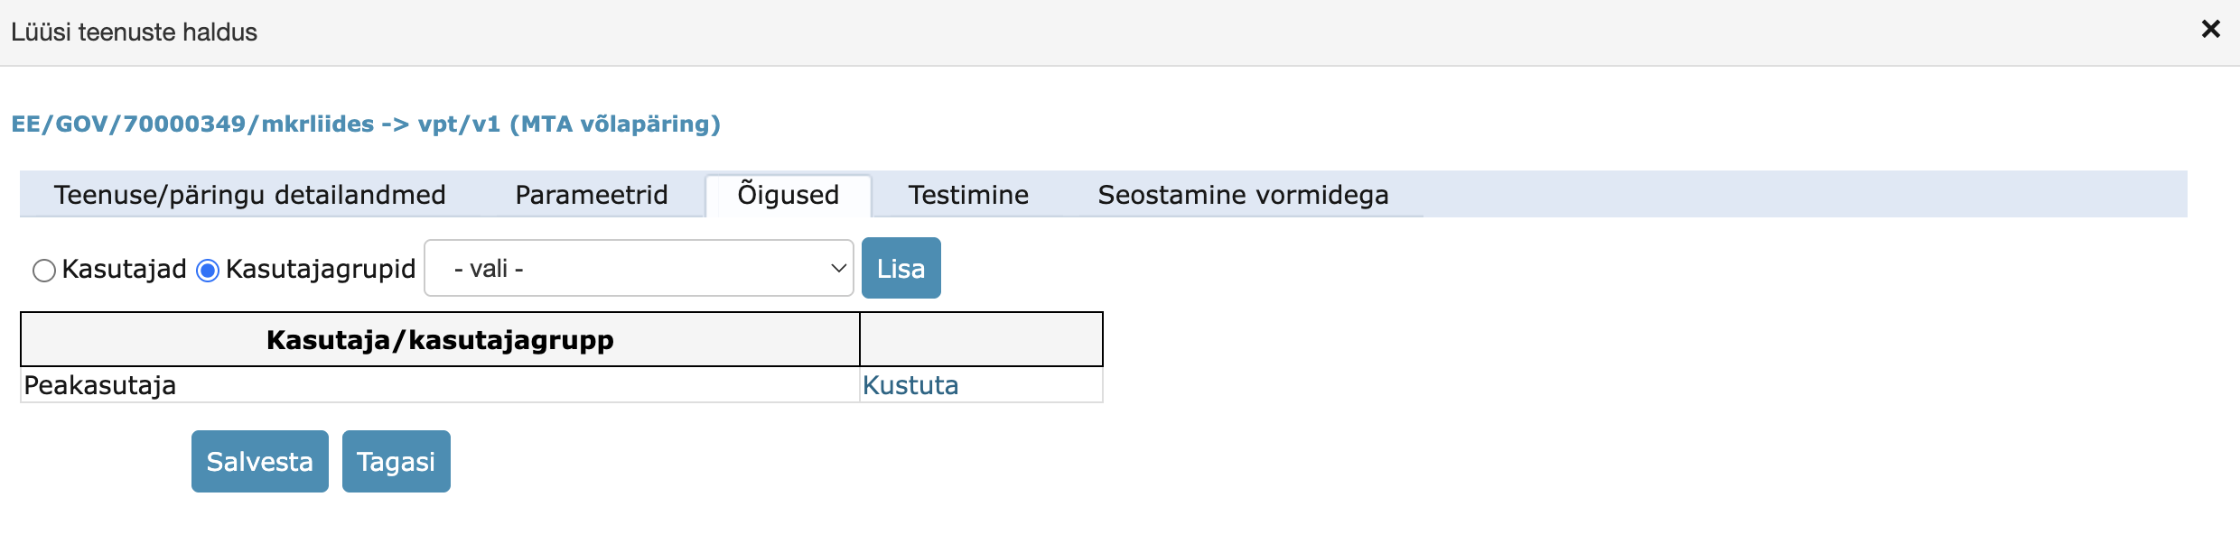Choose a value inside the group combo box

click(638, 267)
